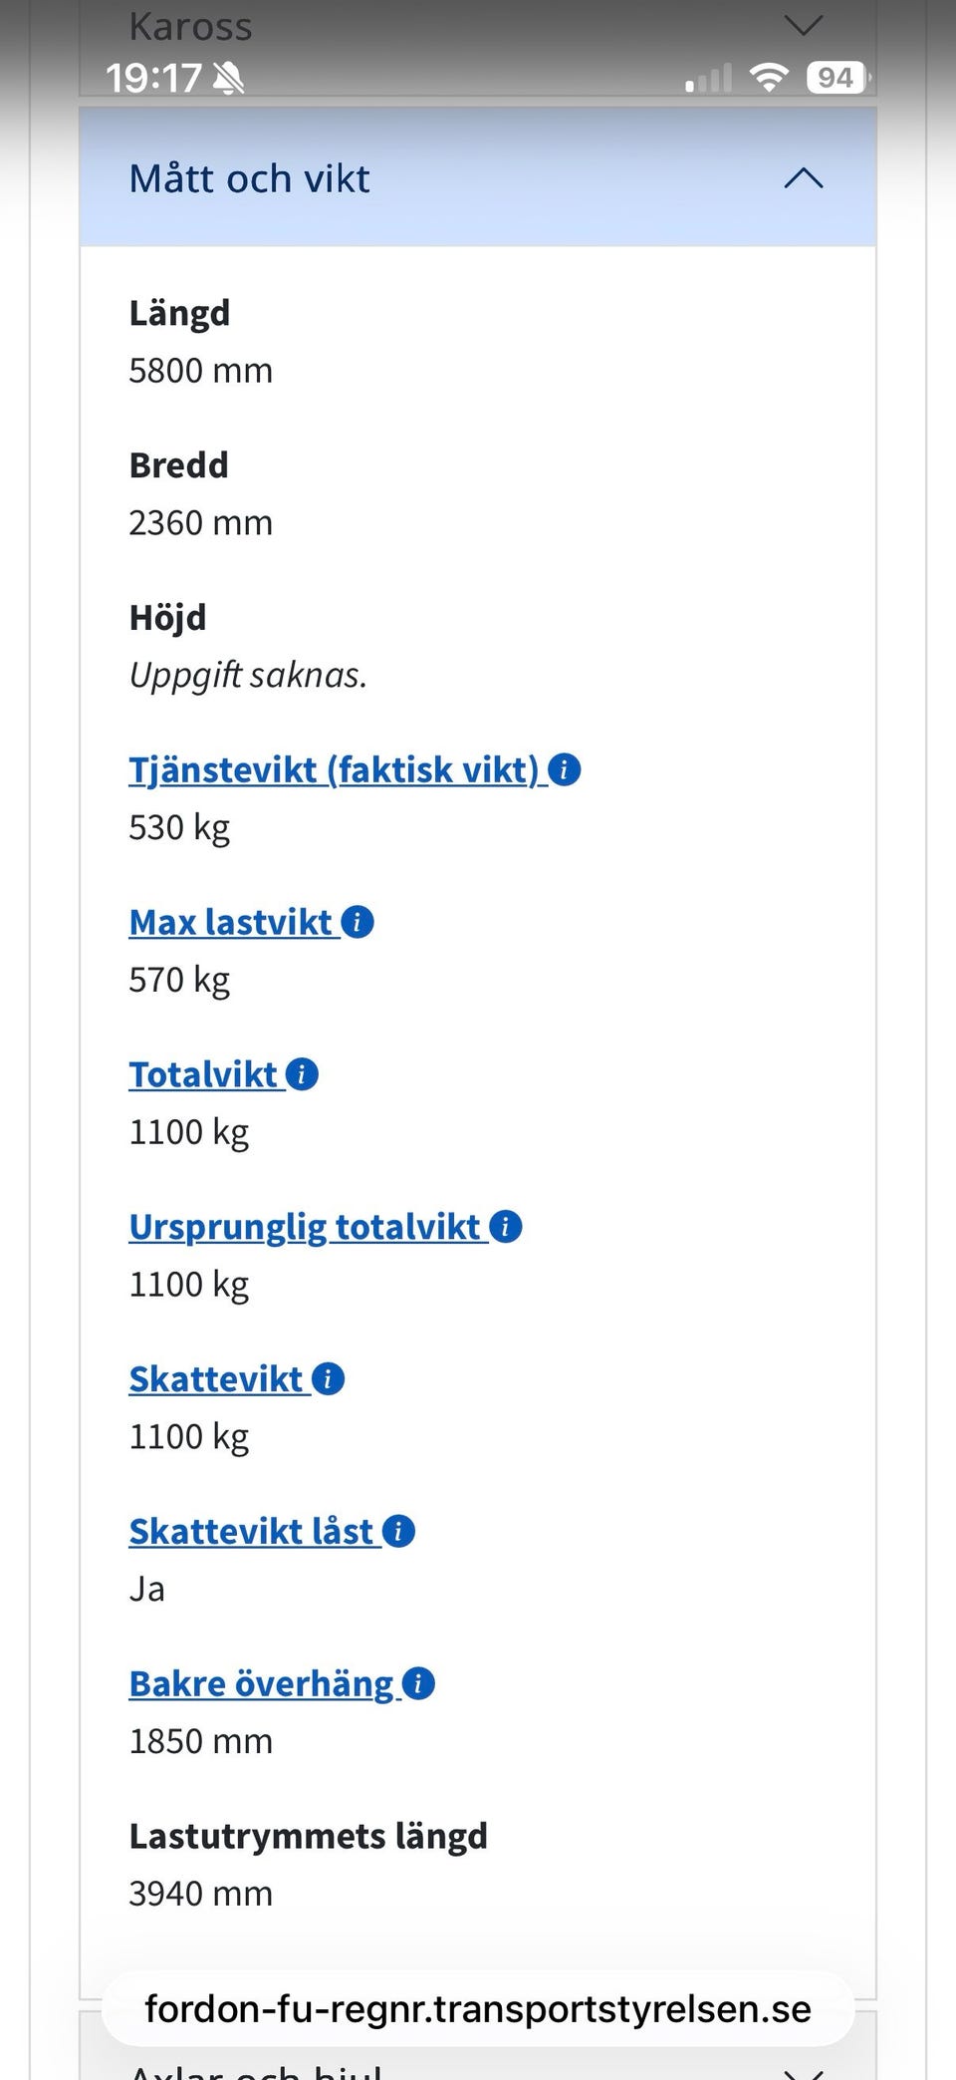Select the Skattevikt link
Screen dimensions: 956x2080
click(216, 1380)
